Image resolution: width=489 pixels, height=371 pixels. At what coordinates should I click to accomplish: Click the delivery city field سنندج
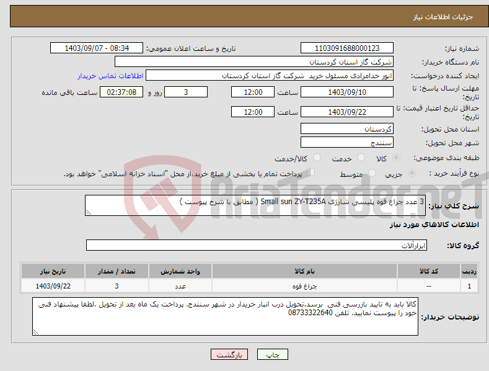347,143
